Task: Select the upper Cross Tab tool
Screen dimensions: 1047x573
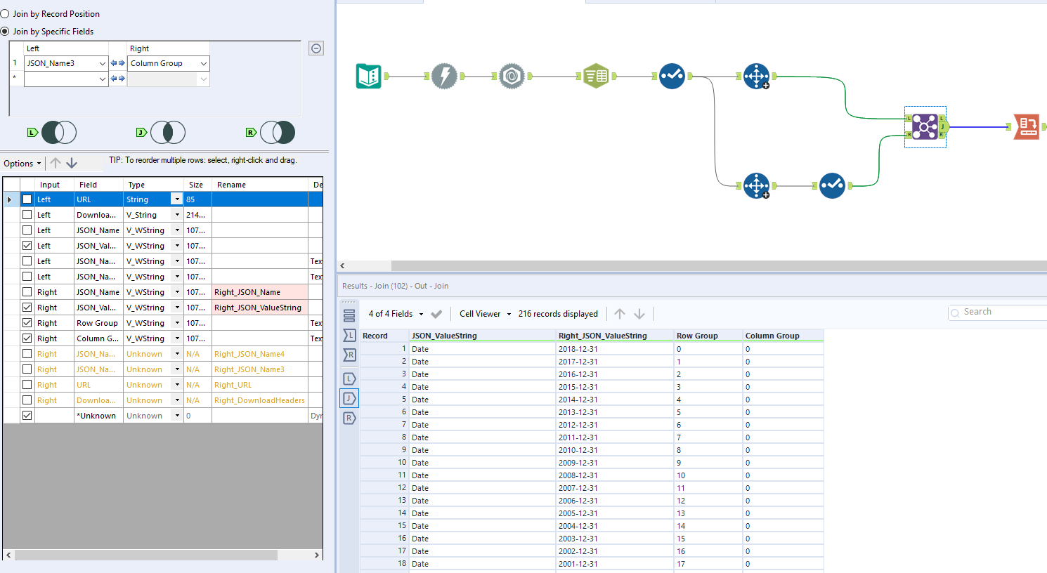Action: point(756,76)
